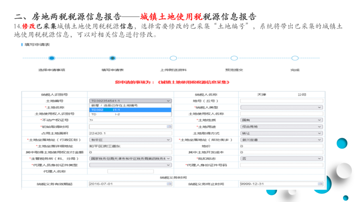Focus the 代理人身份证件号码 input field

pos(282,165)
